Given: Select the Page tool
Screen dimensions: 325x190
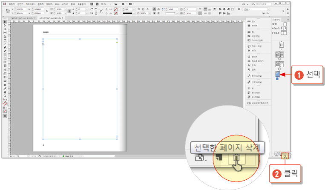Looking at the screenshot, I should click(x=5, y=29).
